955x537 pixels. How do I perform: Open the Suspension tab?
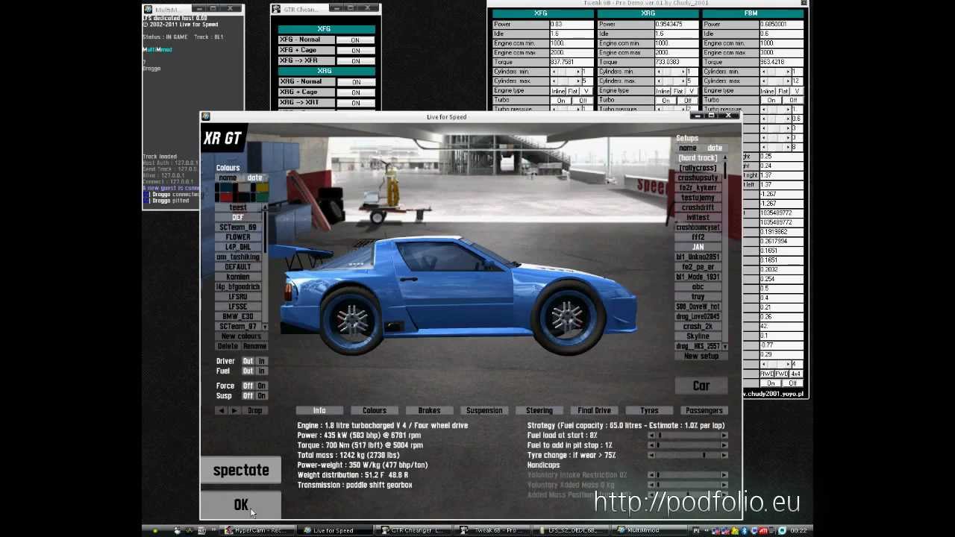point(484,410)
